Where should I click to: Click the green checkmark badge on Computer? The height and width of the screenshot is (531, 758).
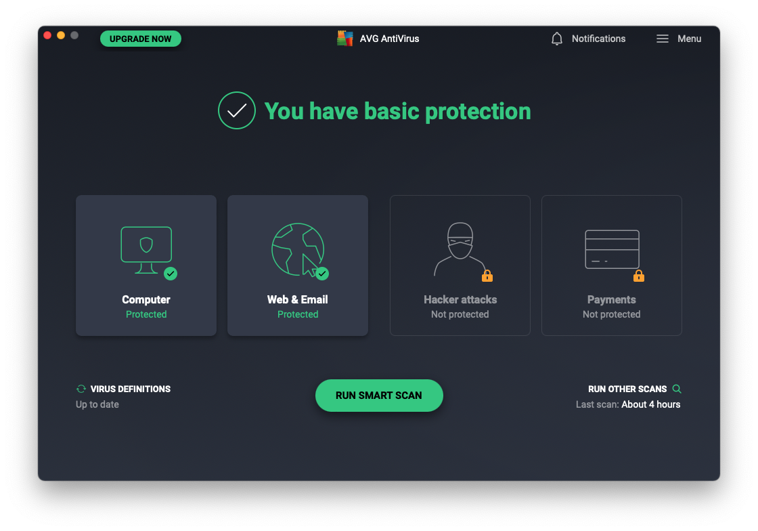click(x=171, y=274)
